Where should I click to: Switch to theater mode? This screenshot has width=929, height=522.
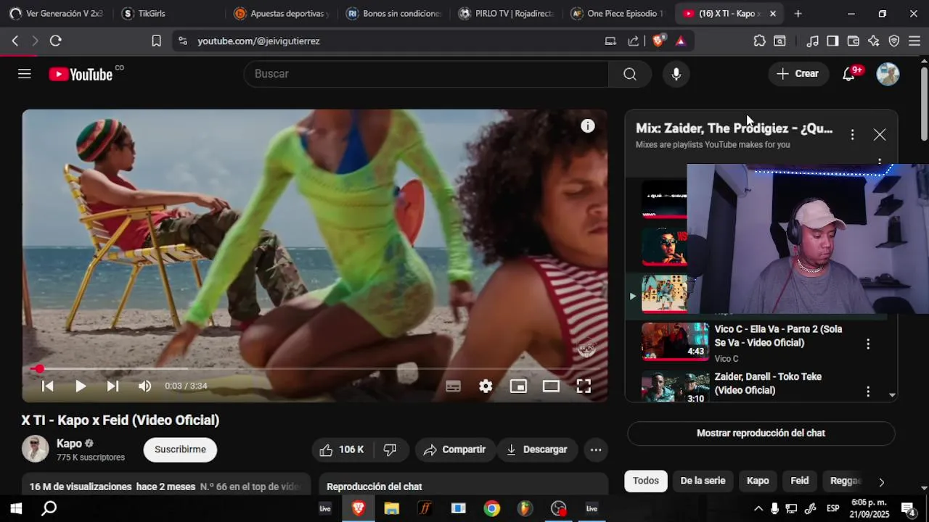(551, 386)
